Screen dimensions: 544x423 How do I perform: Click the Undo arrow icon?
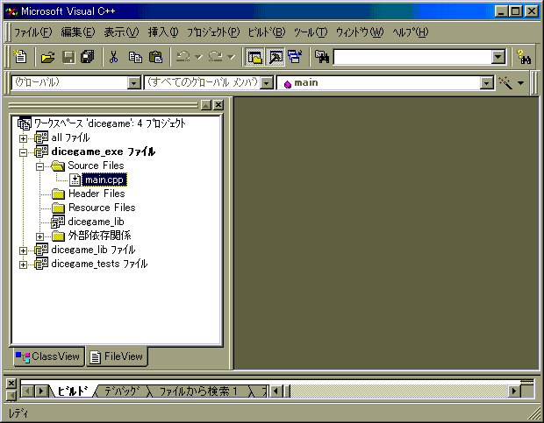click(183, 57)
